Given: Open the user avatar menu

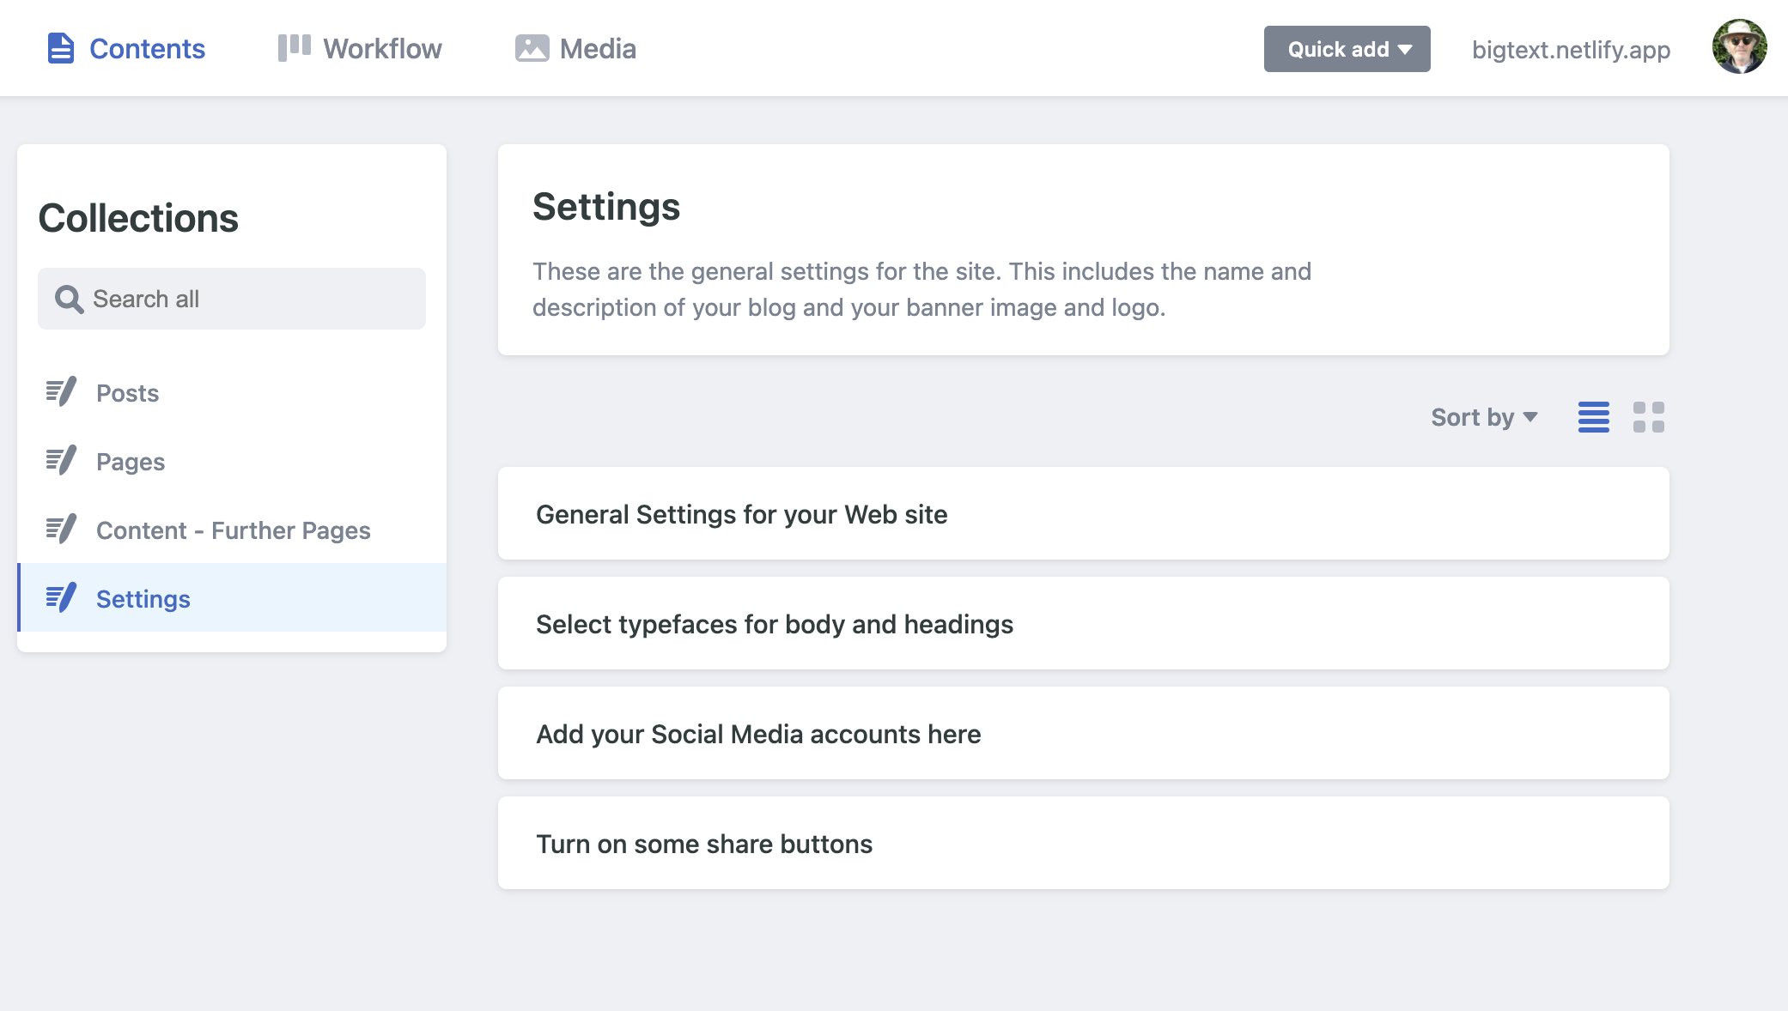Looking at the screenshot, I should [x=1739, y=47].
